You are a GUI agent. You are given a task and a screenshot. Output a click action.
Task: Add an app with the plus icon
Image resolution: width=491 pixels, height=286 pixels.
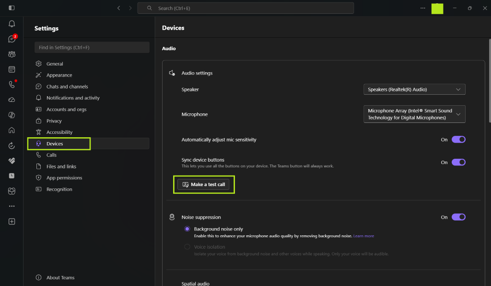coord(12,221)
